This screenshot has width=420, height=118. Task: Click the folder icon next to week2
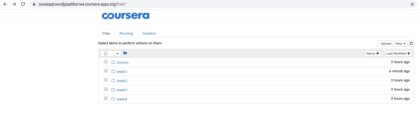[113, 81]
